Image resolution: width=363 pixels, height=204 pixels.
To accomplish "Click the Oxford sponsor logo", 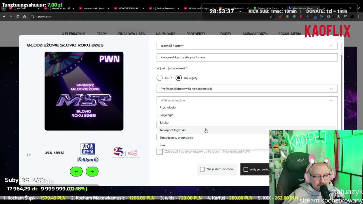I will pyautogui.click(x=88, y=149).
